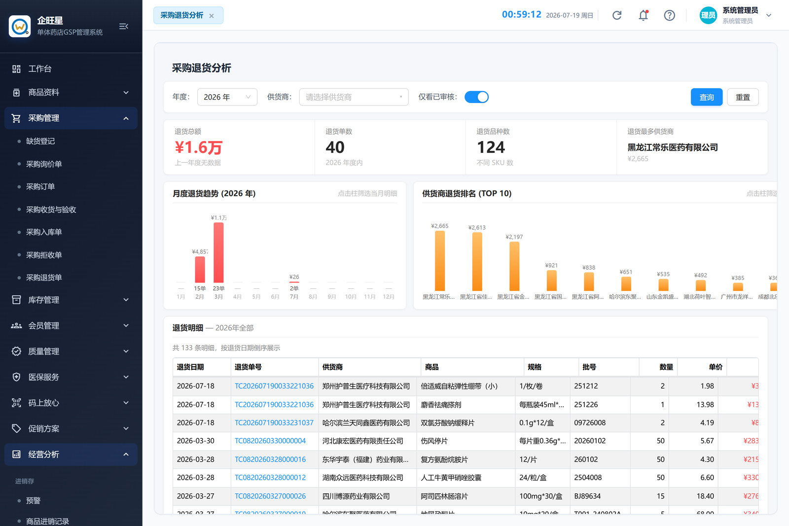This screenshot has height=526, width=789.
Task: Refresh the page with reload icon
Action: tap(617, 15)
